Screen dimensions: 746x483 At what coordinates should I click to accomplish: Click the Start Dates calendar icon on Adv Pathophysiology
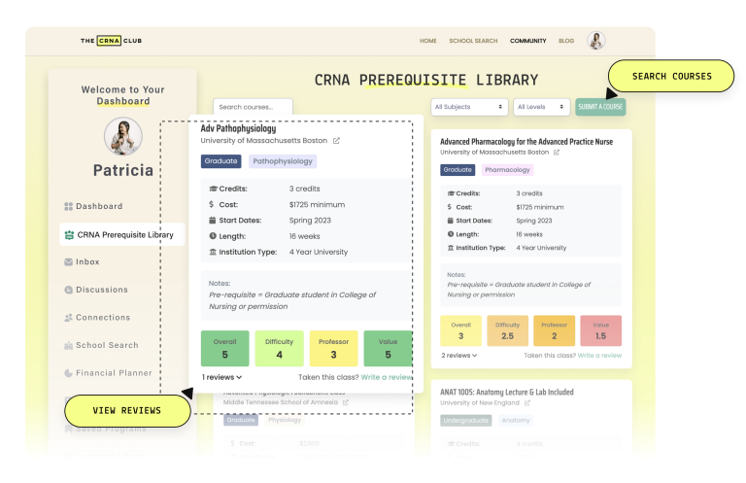(212, 221)
